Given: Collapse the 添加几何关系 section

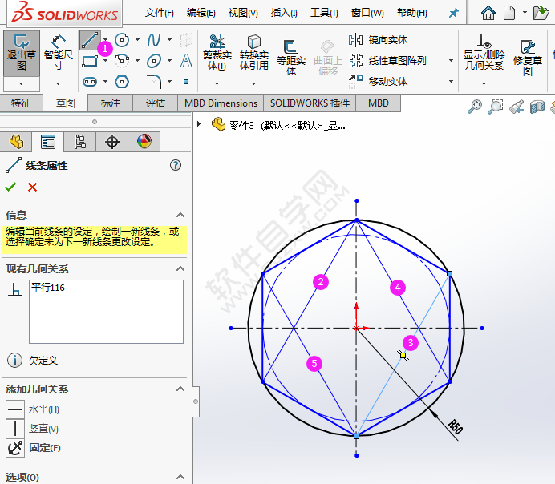Looking at the screenshot, I should [x=180, y=389].
